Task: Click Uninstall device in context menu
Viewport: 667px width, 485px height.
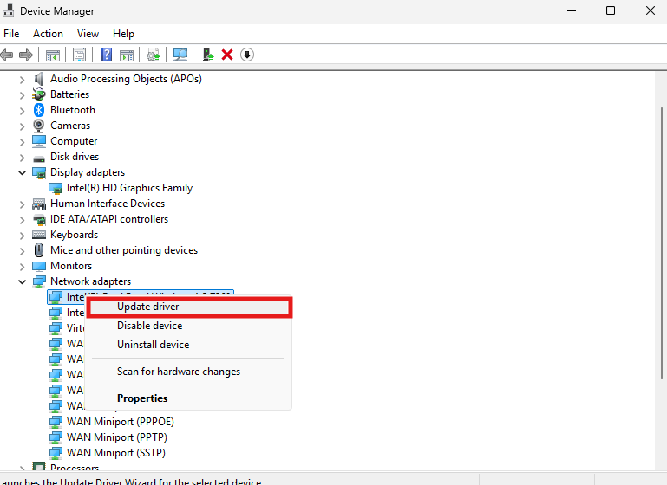Action: (153, 345)
